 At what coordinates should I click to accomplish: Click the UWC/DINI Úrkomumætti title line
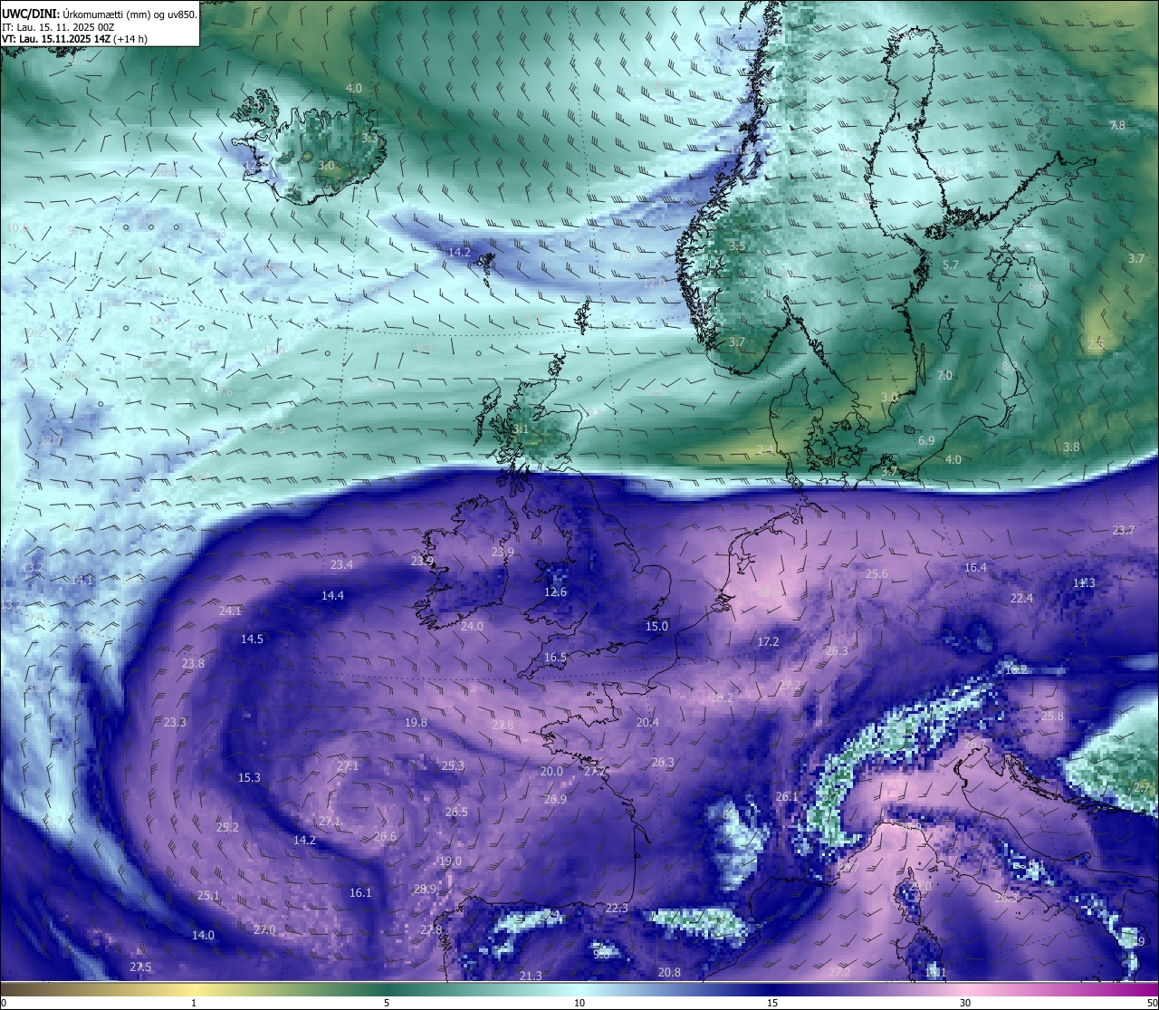click(99, 14)
